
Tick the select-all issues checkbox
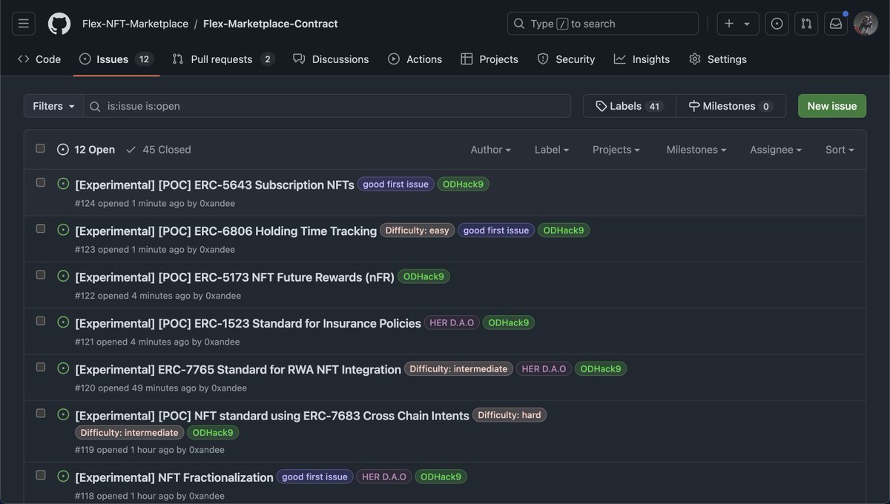(x=40, y=148)
